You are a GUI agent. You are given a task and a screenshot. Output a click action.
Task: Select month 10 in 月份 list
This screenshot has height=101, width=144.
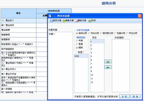97,75
